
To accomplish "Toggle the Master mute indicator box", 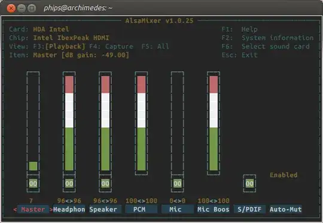I will pyautogui.click(x=33, y=184).
